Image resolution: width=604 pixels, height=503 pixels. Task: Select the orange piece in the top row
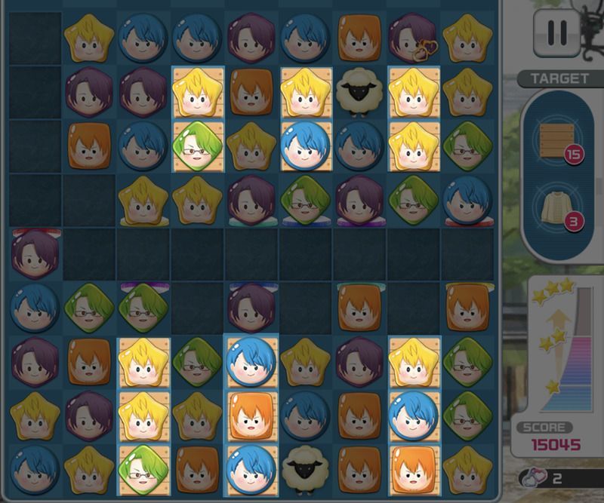point(359,38)
